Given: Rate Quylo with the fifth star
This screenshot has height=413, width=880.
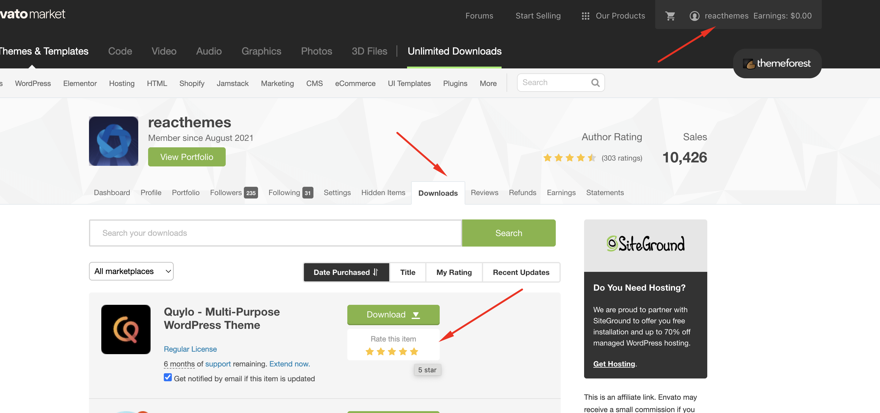Looking at the screenshot, I should pos(414,351).
